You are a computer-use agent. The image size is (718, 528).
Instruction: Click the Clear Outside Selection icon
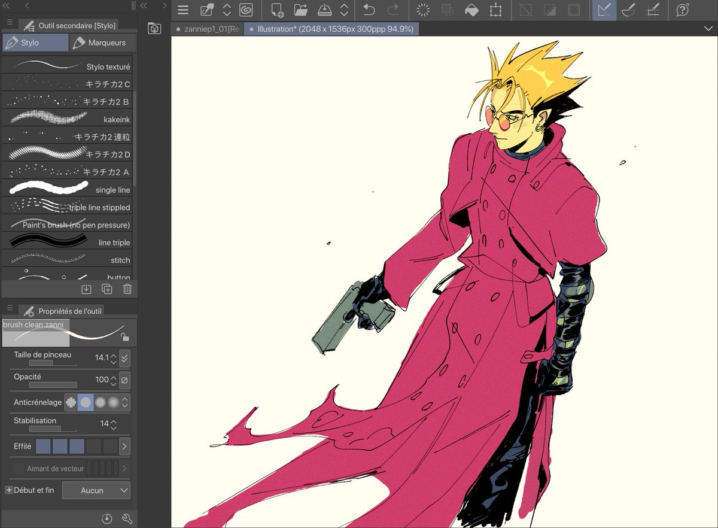tap(447, 10)
